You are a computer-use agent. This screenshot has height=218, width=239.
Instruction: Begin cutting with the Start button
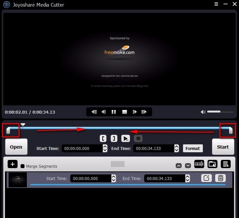(x=223, y=147)
